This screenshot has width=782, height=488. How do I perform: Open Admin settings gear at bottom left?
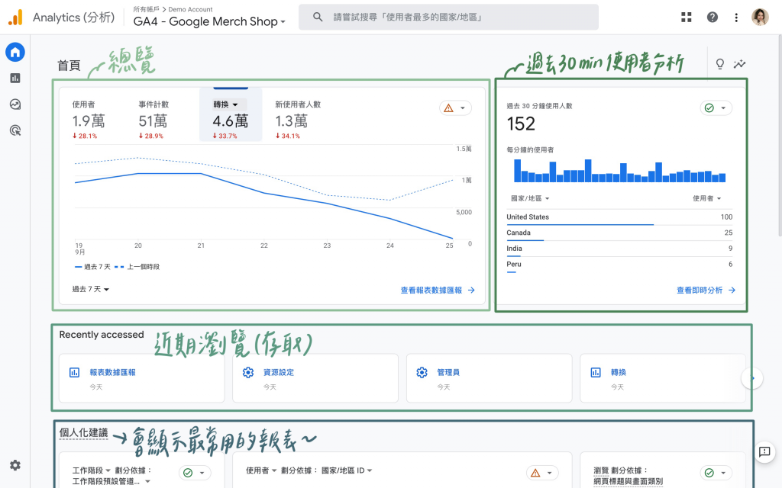click(x=15, y=465)
